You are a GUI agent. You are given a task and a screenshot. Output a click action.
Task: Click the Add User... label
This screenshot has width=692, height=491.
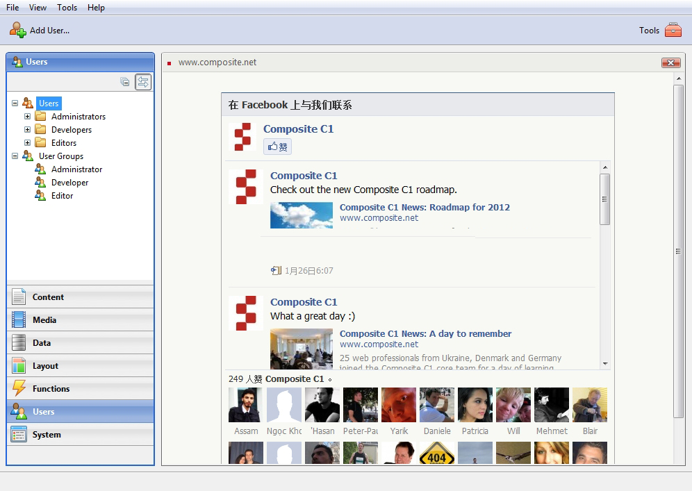click(49, 31)
